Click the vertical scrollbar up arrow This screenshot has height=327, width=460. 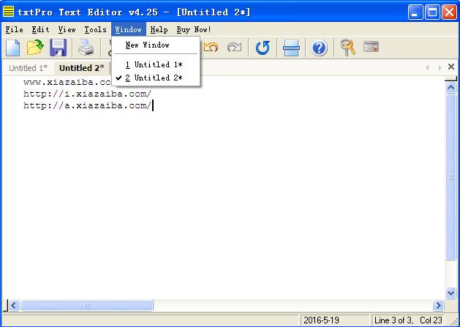[450, 88]
